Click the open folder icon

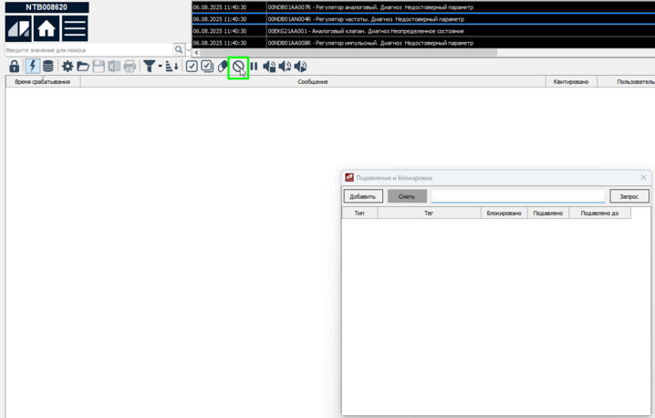pos(83,67)
